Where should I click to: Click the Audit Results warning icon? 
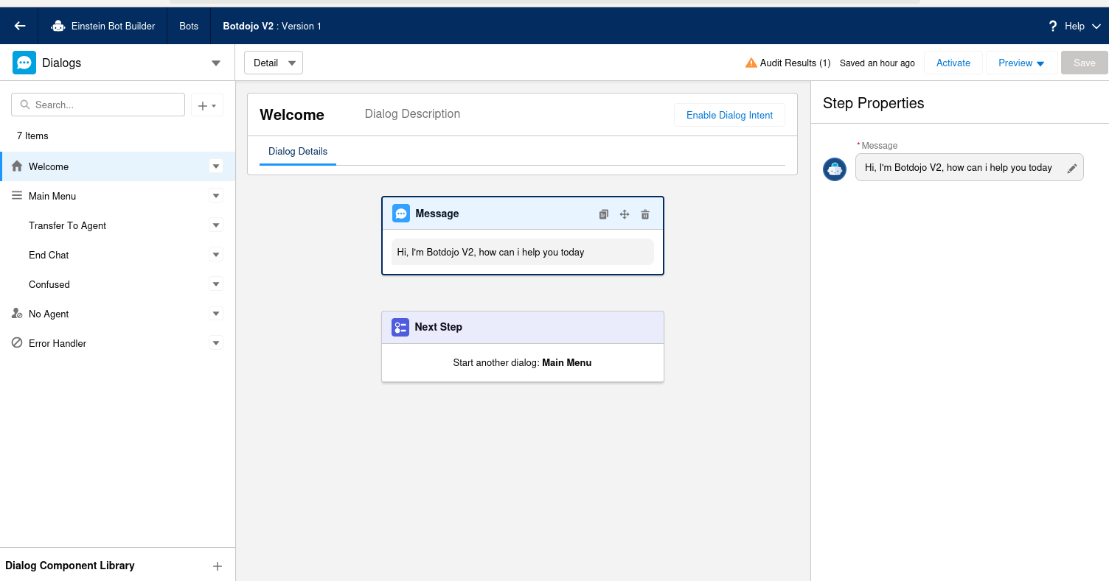coord(751,63)
